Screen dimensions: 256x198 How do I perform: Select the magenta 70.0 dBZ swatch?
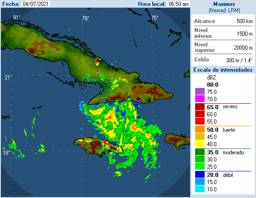point(200,99)
